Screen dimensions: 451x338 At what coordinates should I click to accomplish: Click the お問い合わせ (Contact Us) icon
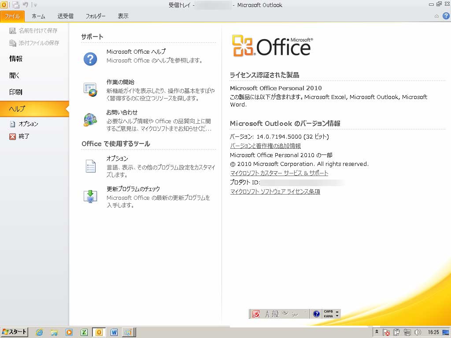tap(90, 120)
